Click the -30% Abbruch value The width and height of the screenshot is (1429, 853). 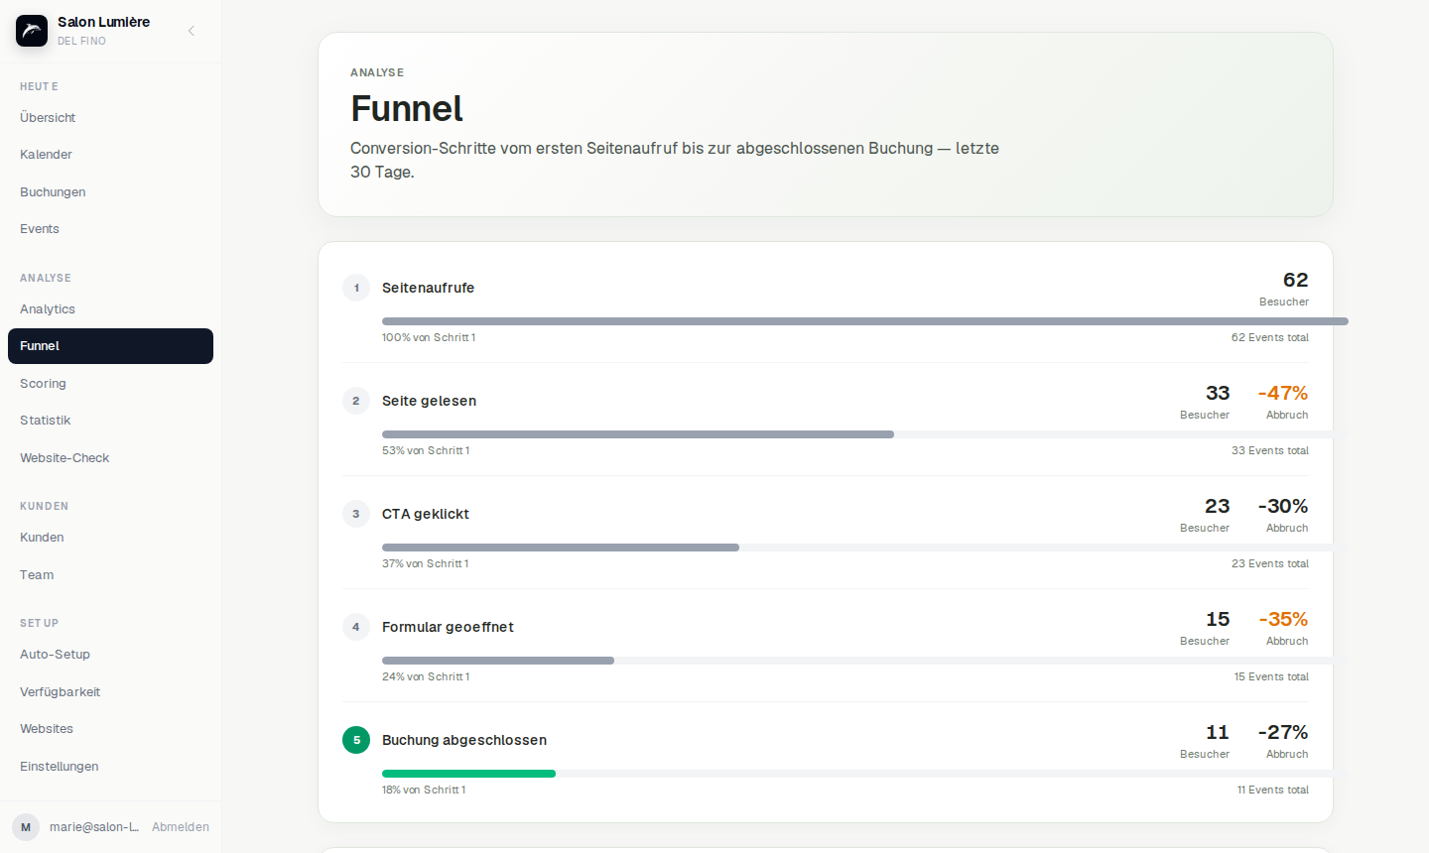1283,507
